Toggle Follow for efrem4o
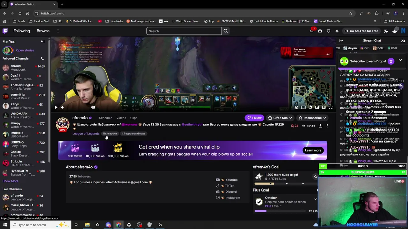This screenshot has width=408, height=229. click(x=254, y=118)
